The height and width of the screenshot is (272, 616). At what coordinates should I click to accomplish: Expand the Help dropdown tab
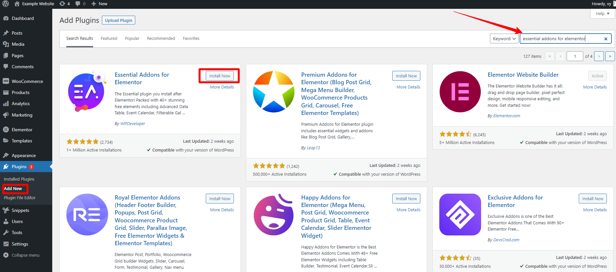[x=603, y=14]
